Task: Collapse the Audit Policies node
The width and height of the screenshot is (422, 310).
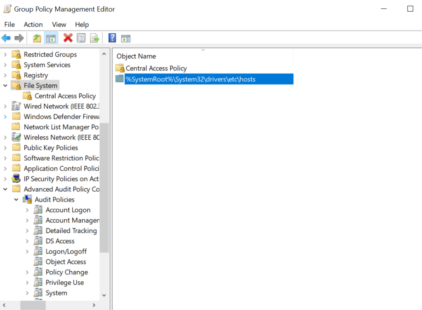Action: coord(16,200)
